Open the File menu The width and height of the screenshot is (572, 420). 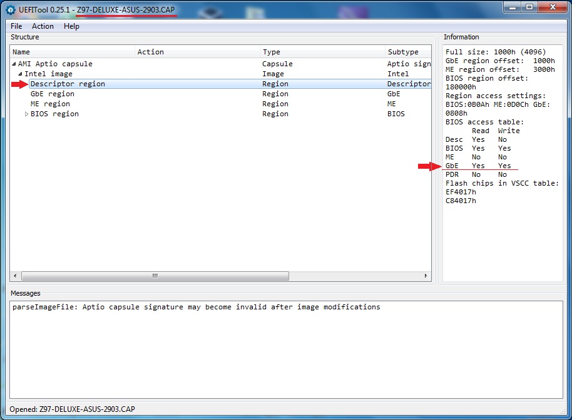click(x=16, y=26)
